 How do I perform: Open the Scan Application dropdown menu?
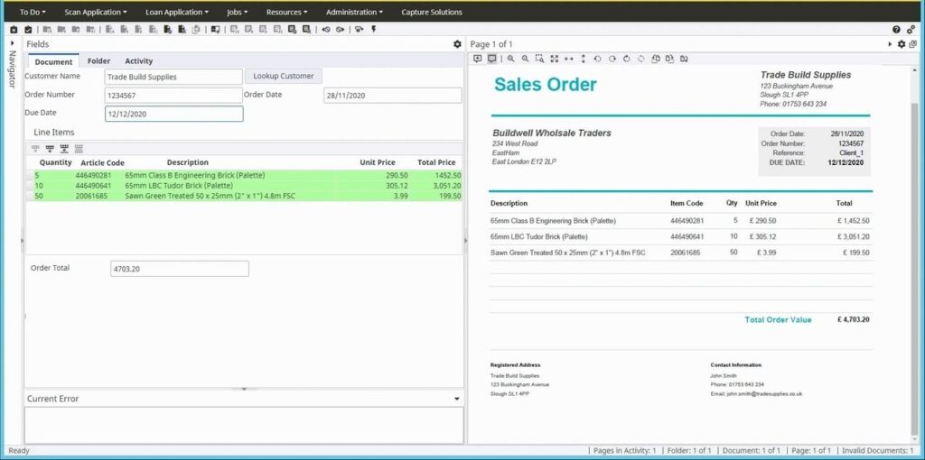[95, 13]
